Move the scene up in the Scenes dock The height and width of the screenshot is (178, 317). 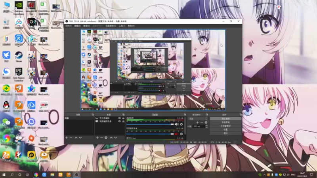[76, 138]
